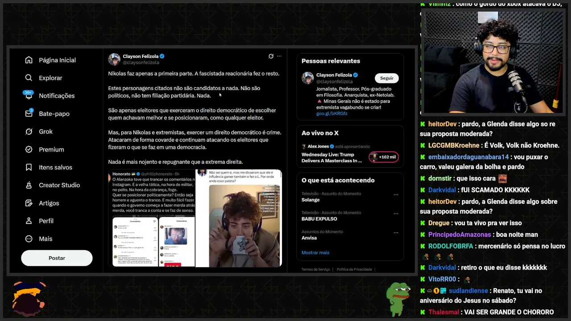
Task: Open the Itens salvos bookmark icon
Action: pos(29,167)
